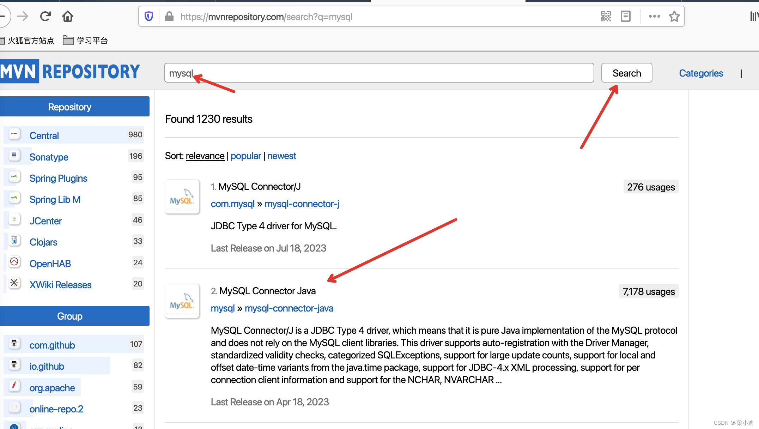
Task: Open the com.mysql group link
Action: pos(233,204)
